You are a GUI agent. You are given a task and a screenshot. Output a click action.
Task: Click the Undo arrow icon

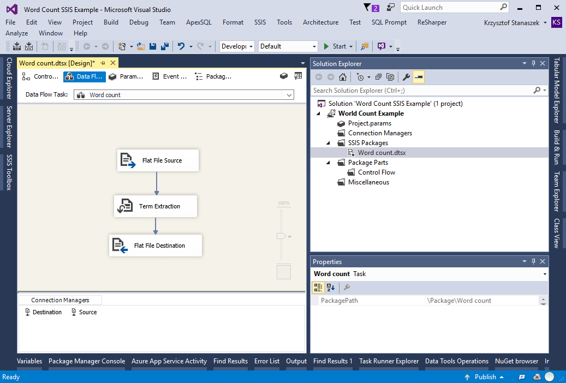181,46
